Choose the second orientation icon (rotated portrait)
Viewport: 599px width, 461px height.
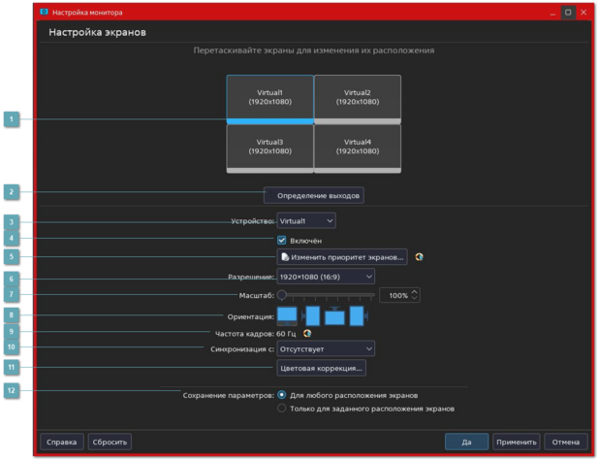[x=311, y=315]
